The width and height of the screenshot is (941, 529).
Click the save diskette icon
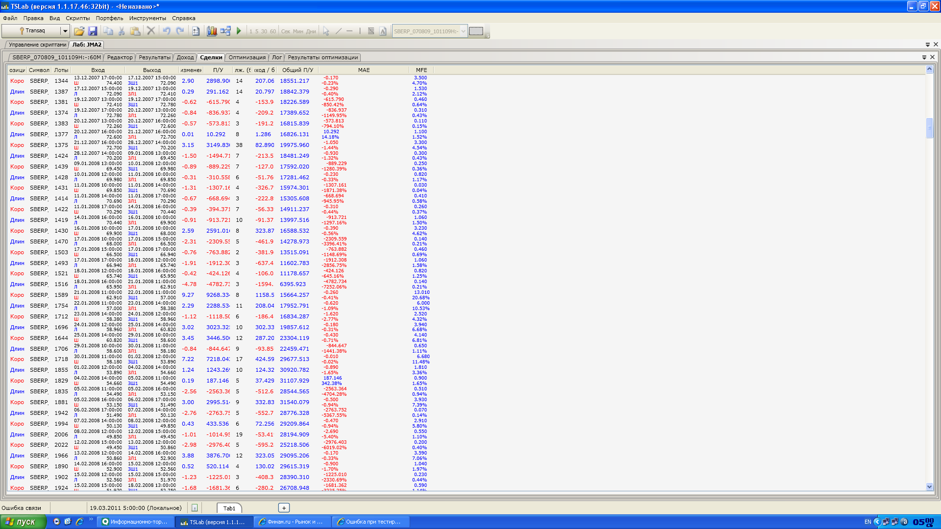click(x=93, y=31)
